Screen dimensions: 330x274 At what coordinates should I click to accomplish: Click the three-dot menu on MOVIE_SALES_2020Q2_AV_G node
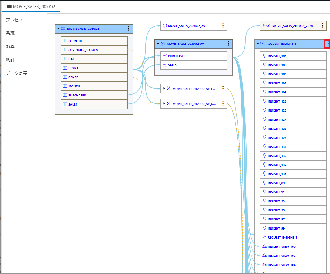pos(223,103)
